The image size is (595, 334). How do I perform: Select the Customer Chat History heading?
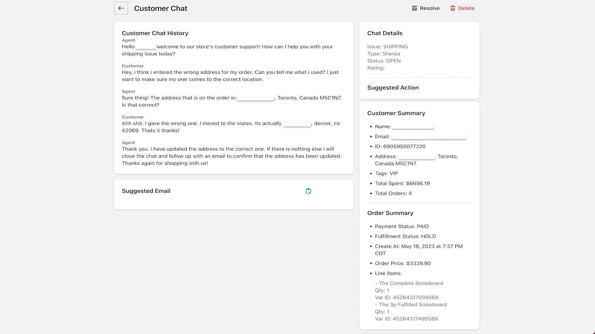[155, 33]
